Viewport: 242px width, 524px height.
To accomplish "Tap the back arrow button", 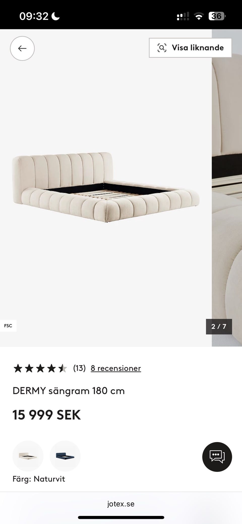I will tap(22, 48).
